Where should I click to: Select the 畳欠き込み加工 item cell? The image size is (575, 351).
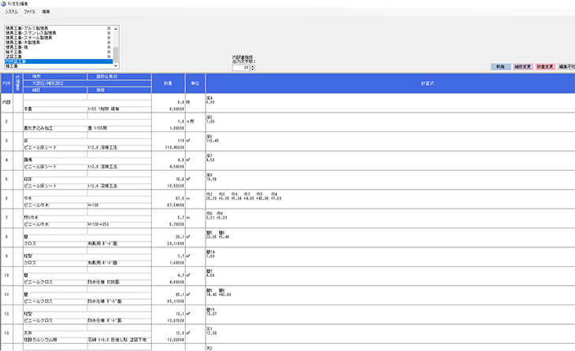coord(54,127)
